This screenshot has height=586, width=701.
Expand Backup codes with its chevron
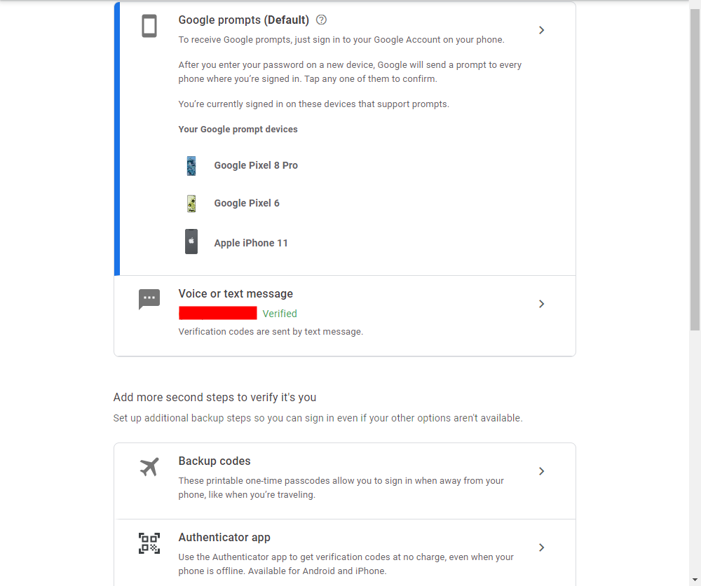pyautogui.click(x=541, y=471)
